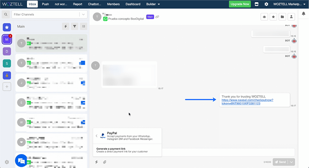
Task: Open the conversation with avatar E
Action: coord(51,103)
